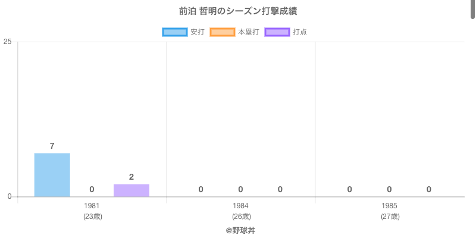Click the blue 1981 hits bar
The height and width of the screenshot is (238, 476).
(x=52, y=175)
